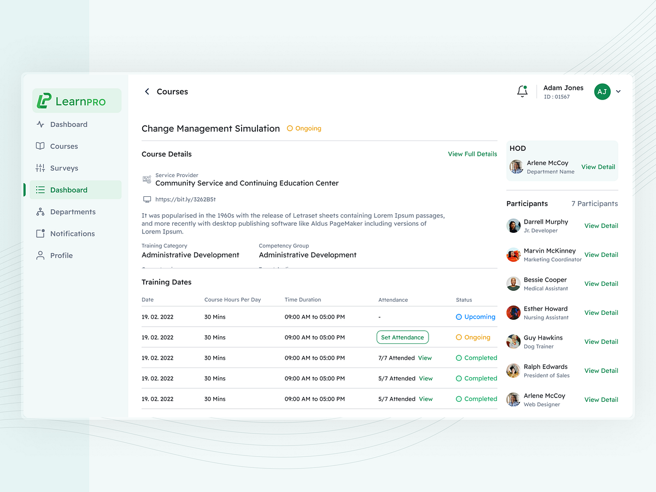Click Bessie Cooper's profile avatar

513,283
